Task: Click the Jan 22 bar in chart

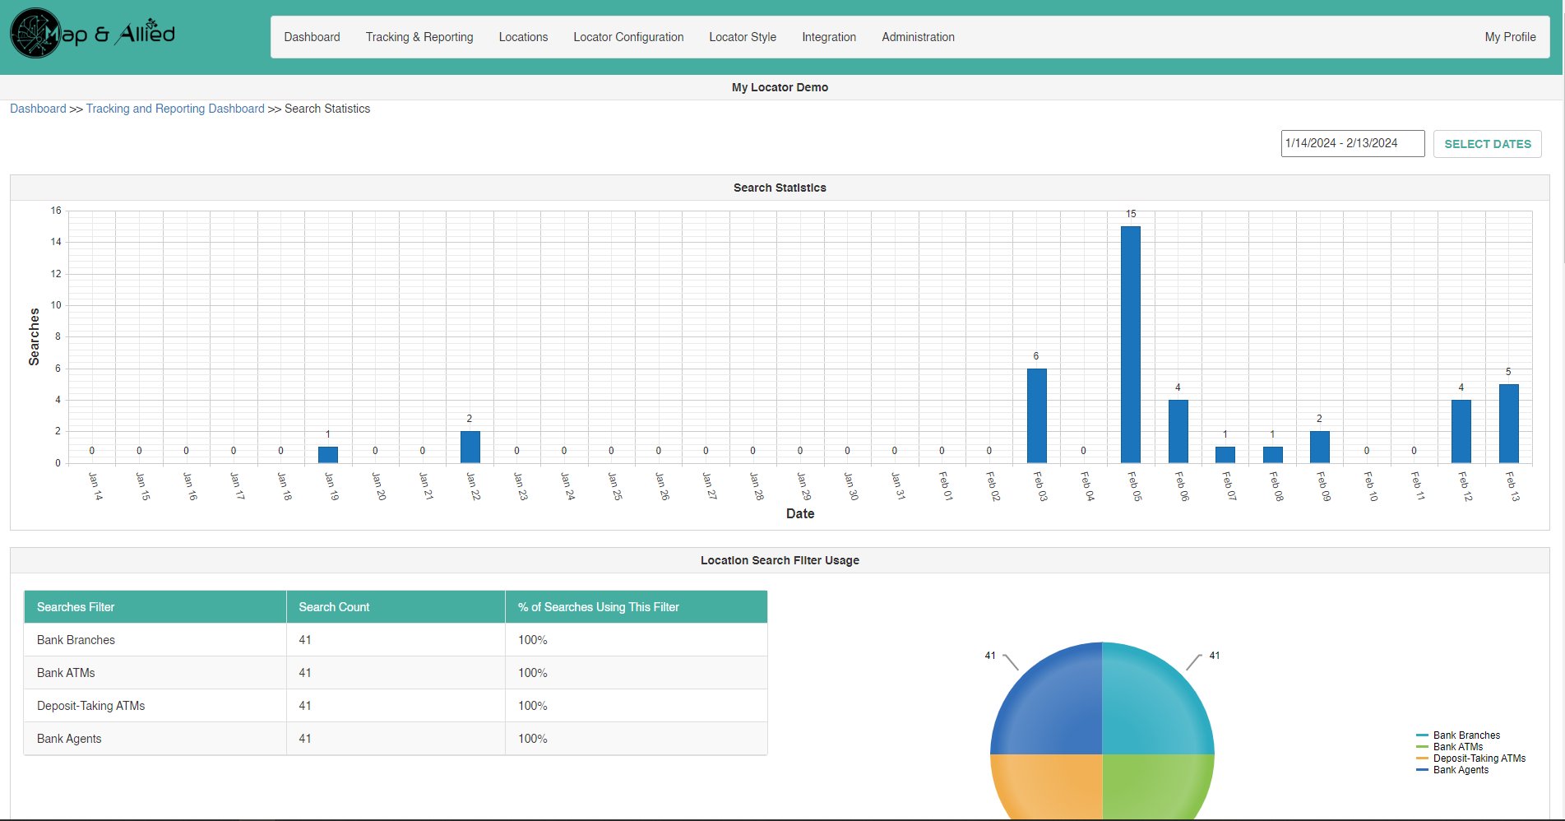Action: 470,448
